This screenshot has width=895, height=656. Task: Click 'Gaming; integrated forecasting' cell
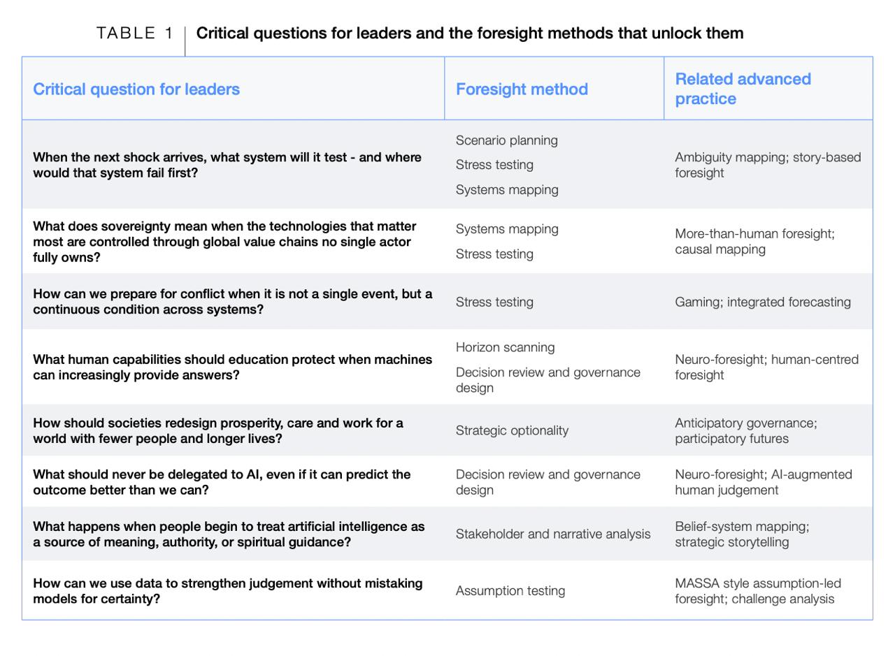pos(763,302)
